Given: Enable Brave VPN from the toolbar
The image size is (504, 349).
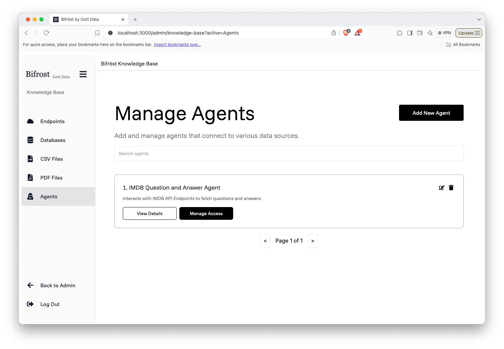Looking at the screenshot, I should (444, 33).
